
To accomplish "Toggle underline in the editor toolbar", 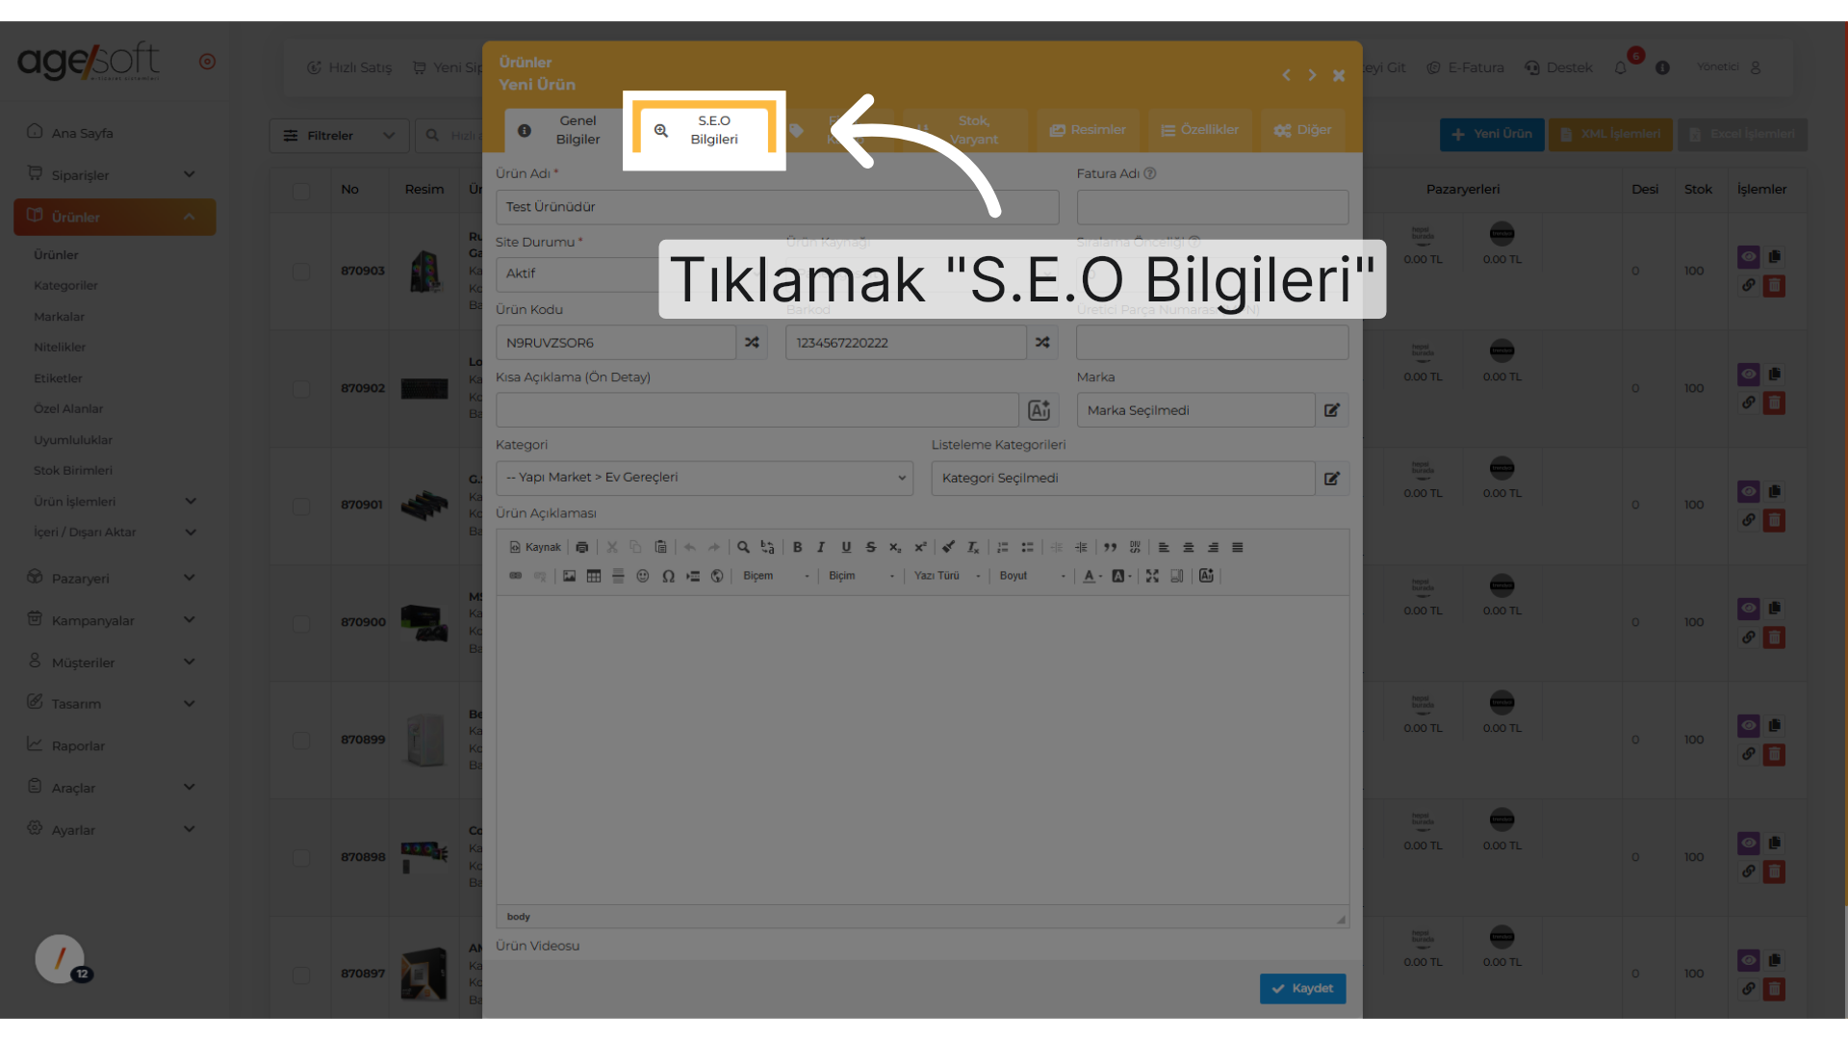I will pos(846,547).
